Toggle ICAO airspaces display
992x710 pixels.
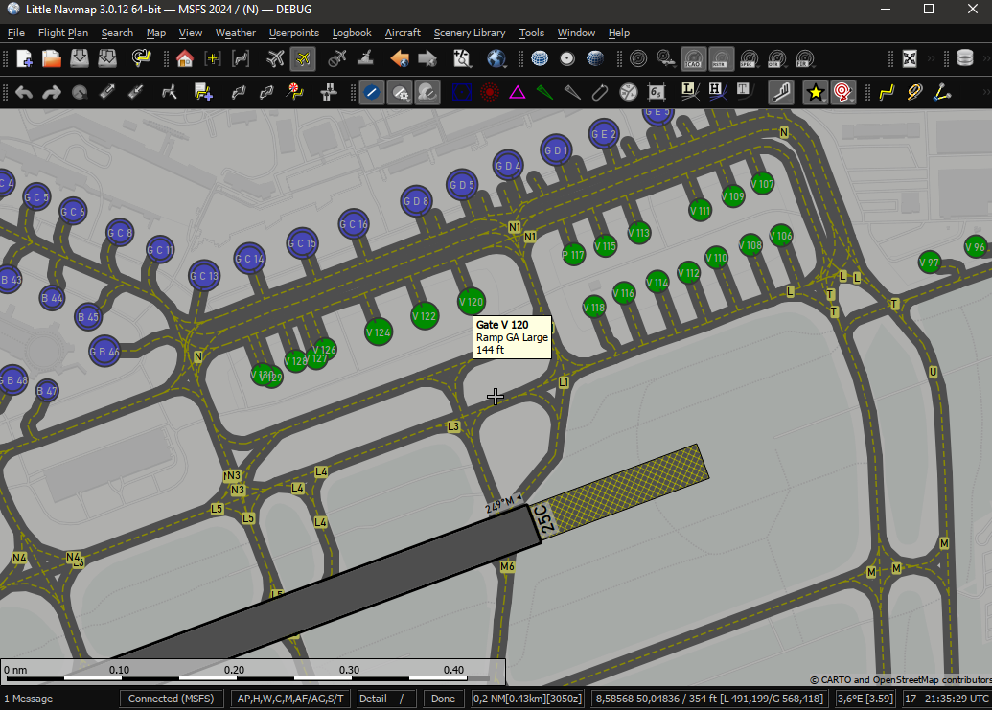pos(693,58)
